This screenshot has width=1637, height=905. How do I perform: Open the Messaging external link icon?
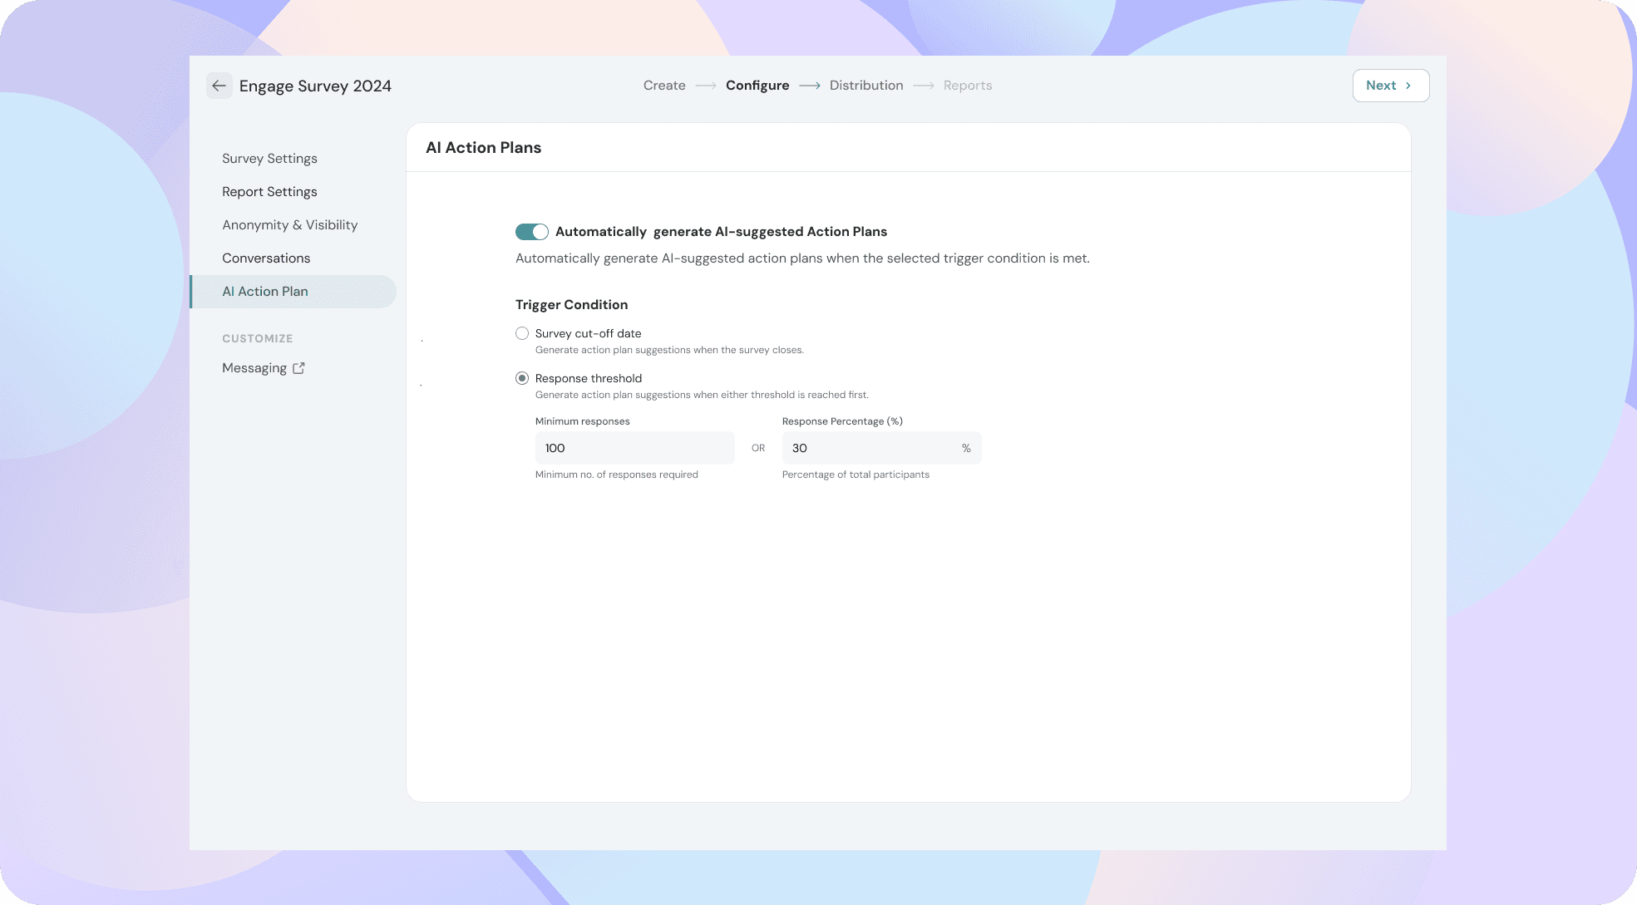click(298, 368)
